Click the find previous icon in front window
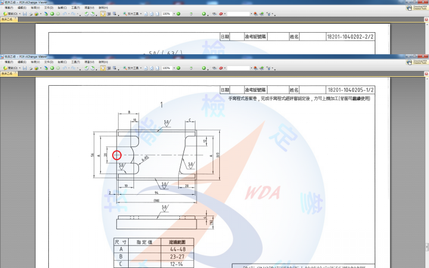429x268 pixels. pyautogui.click(x=256, y=68)
